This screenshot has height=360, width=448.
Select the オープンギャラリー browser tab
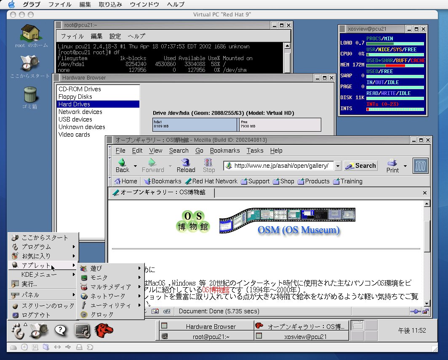162,193
